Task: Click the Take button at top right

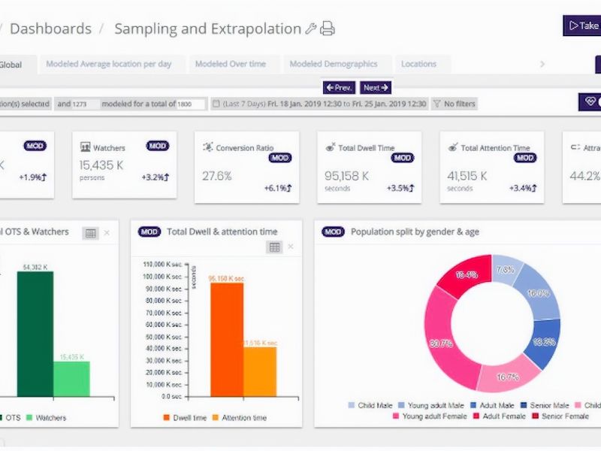Action: tap(581, 26)
